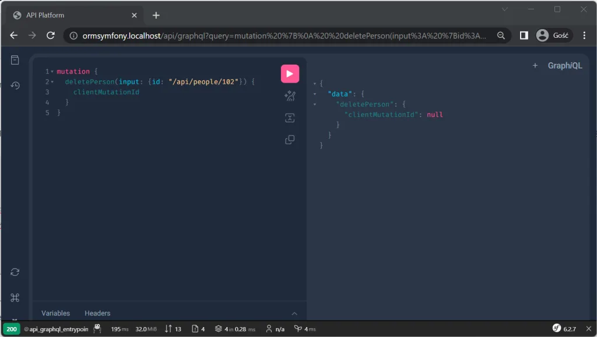This screenshot has height=337, width=597.
Task: Expand the variables editor with the chevron
Action: point(294,314)
